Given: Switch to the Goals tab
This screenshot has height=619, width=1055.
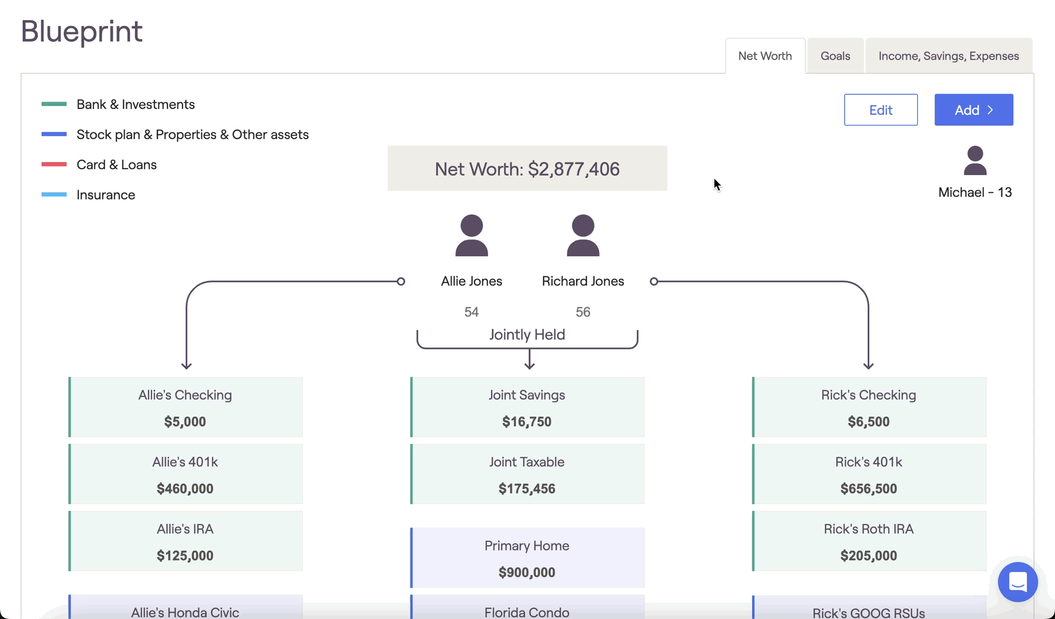Looking at the screenshot, I should coord(835,56).
